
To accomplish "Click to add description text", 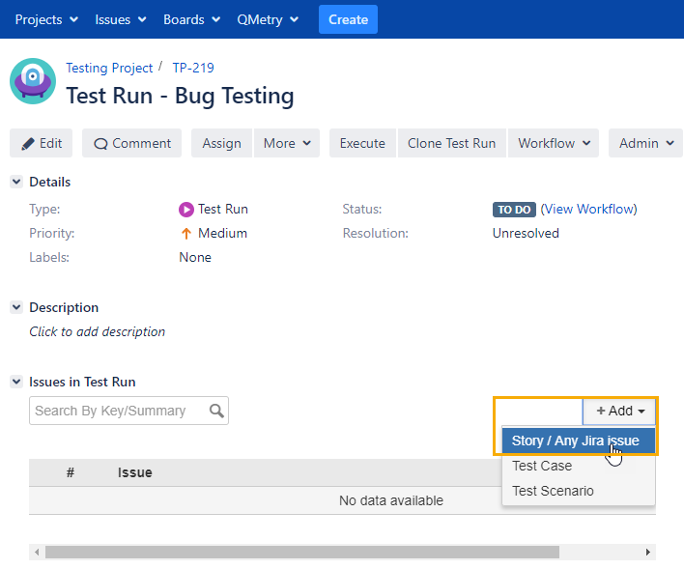I will coord(98,331).
